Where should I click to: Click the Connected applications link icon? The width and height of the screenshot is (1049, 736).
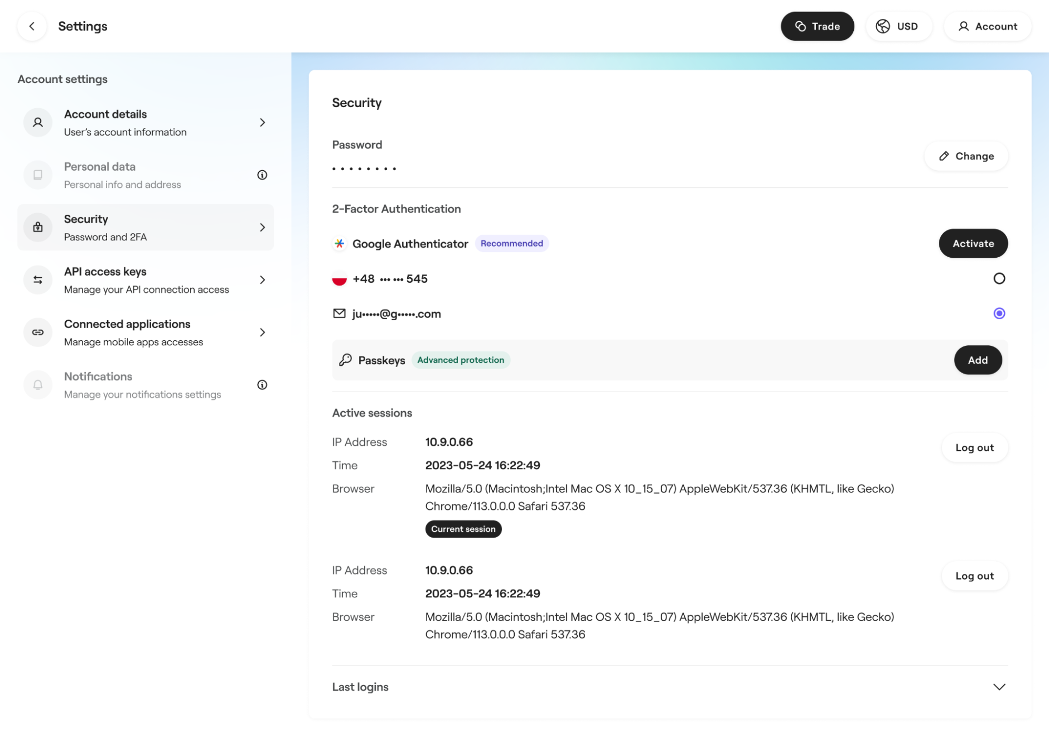[x=38, y=332]
